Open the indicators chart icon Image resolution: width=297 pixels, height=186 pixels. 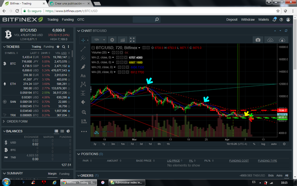pyautogui.click(x=123, y=40)
